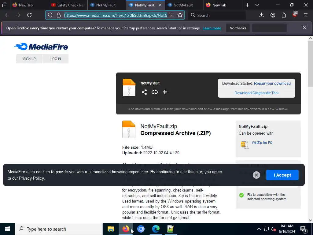Dismiss the startup notification bar
The width and height of the screenshot is (313, 235).
pos(305,28)
